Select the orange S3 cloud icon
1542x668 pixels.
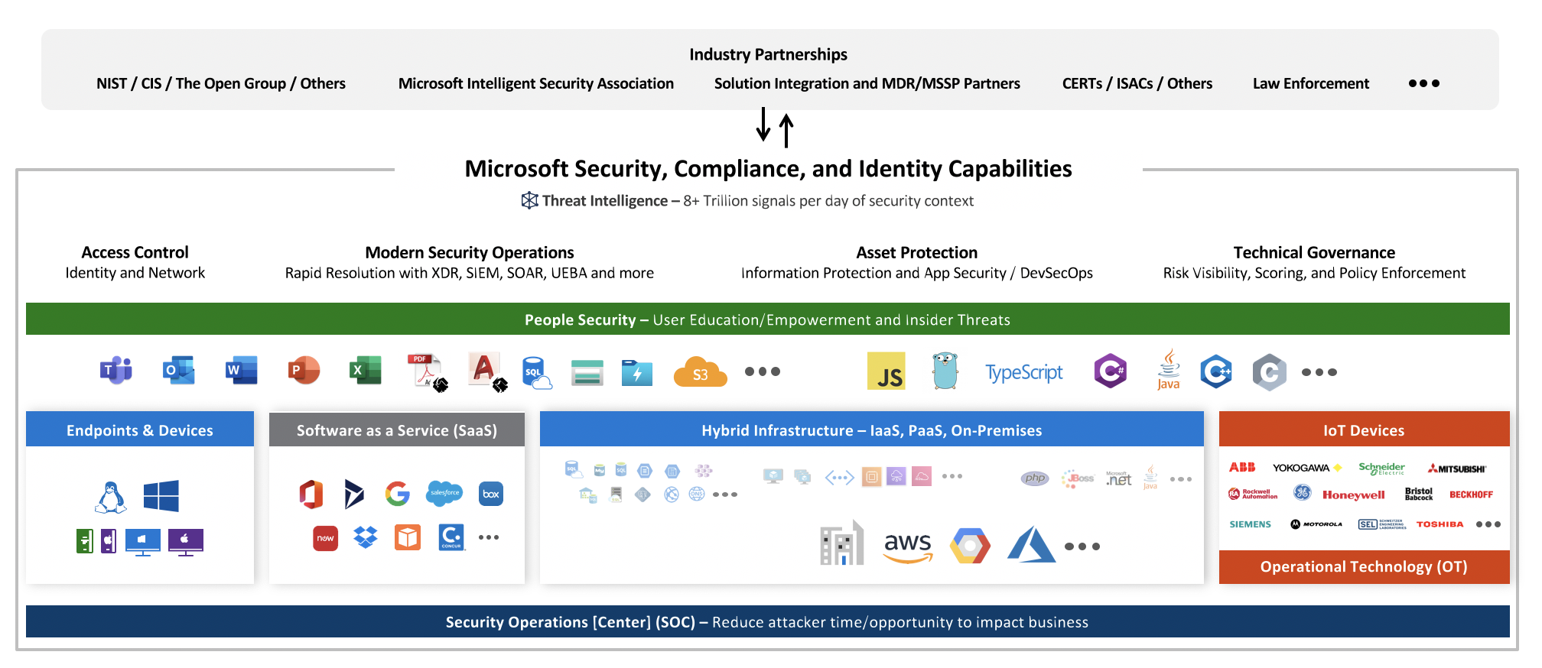[x=700, y=372]
